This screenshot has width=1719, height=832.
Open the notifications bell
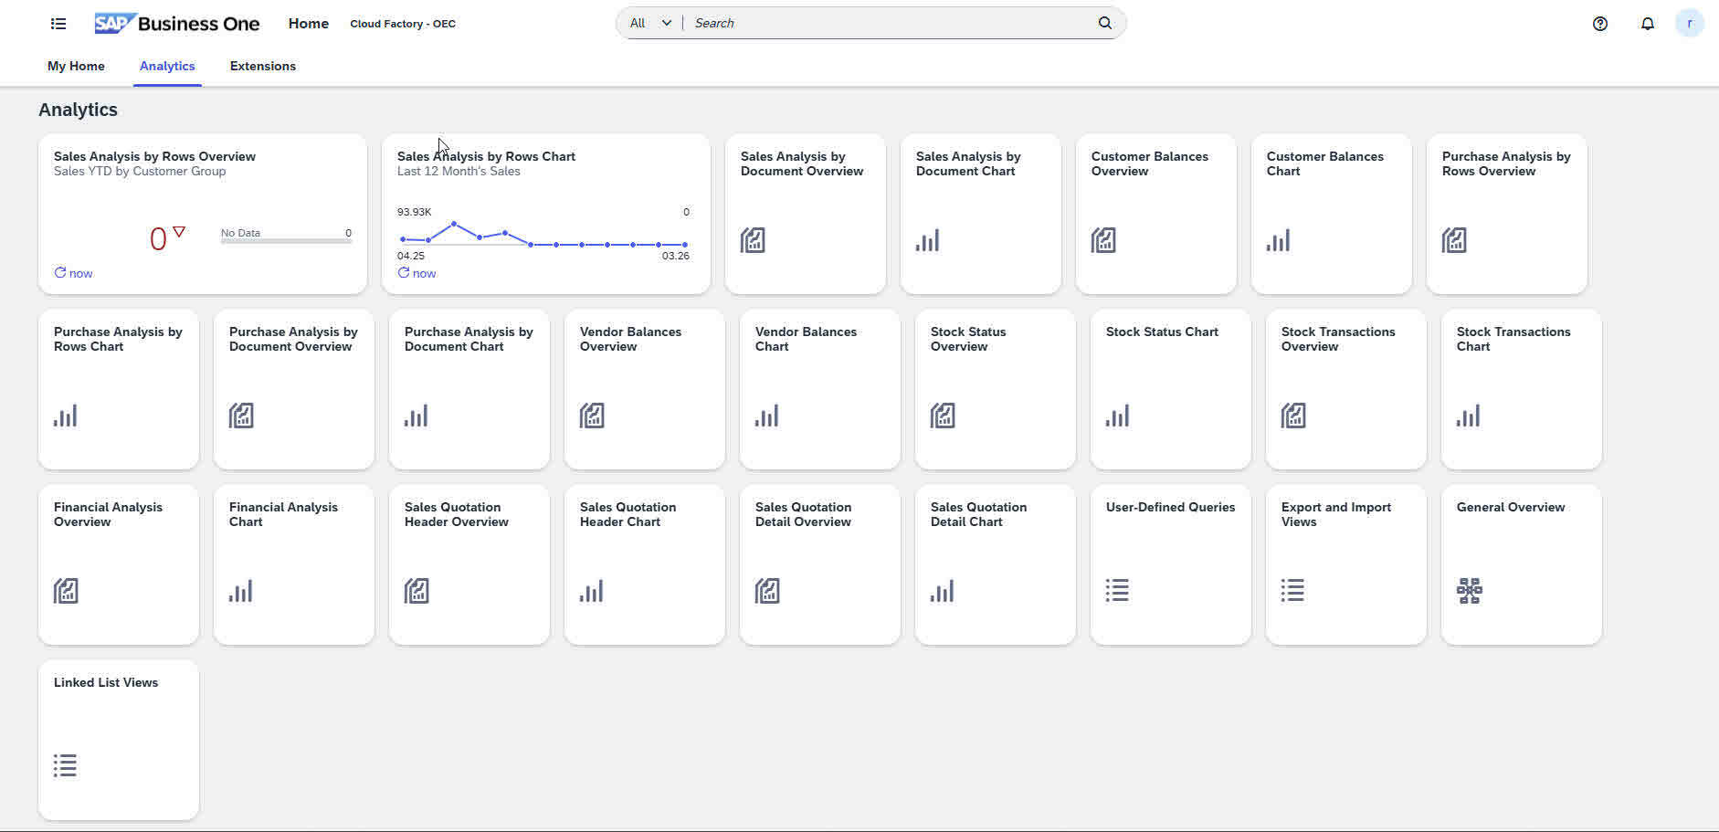tap(1647, 23)
